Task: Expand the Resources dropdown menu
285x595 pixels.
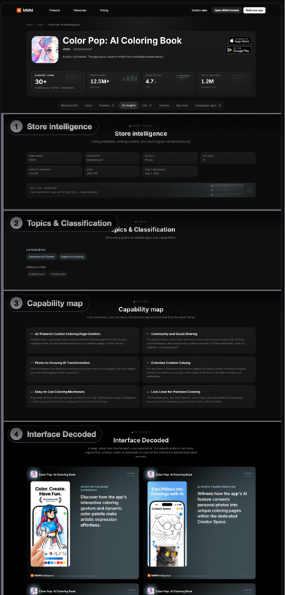Action: 81,10
